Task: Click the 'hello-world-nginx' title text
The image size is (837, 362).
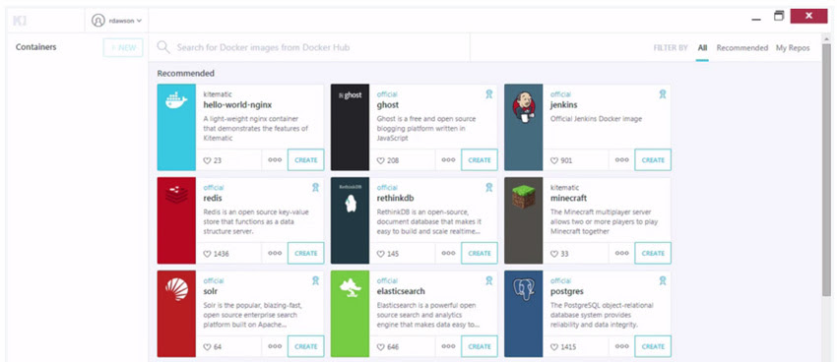Action: pyautogui.click(x=237, y=105)
